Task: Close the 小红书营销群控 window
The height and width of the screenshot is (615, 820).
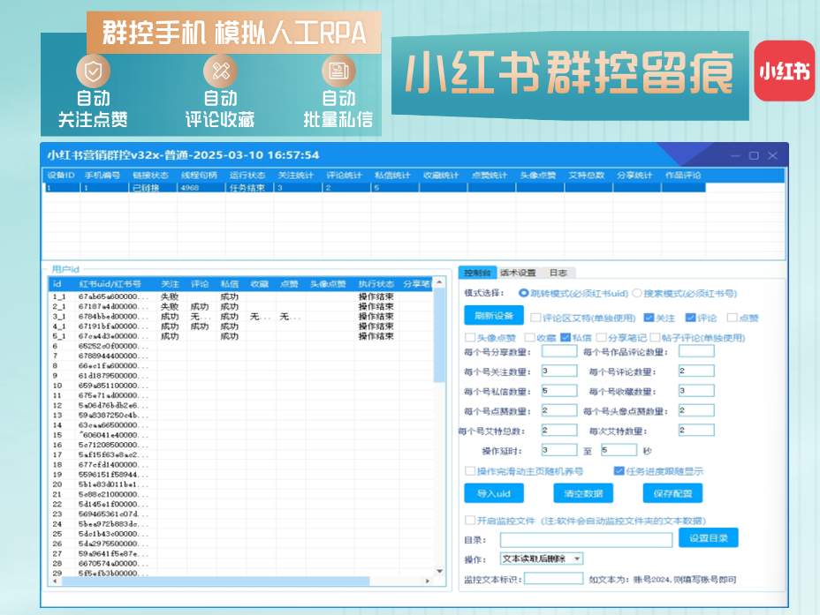Action: click(772, 155)
